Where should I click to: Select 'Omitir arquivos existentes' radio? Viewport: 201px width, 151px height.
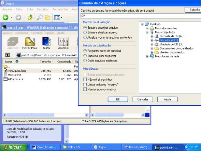pos(85,60)
